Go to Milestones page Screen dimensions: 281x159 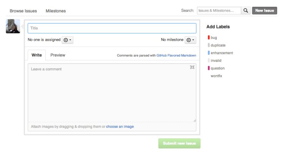[55, 11]
